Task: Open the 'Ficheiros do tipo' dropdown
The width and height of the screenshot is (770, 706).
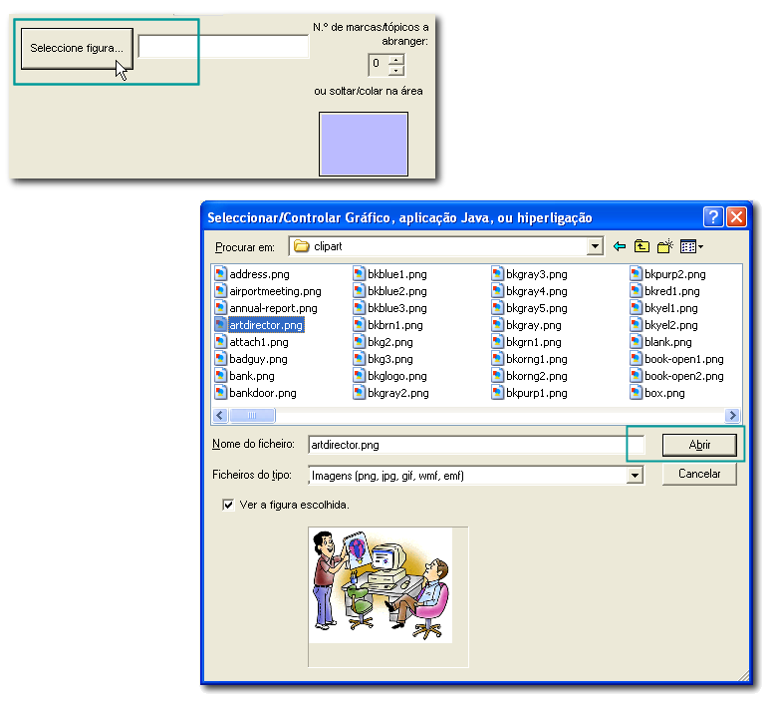Action: pos(634,476)
